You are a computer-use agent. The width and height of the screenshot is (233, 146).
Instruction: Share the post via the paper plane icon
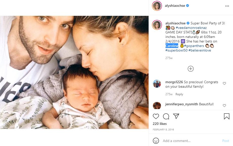click(176, 116)
